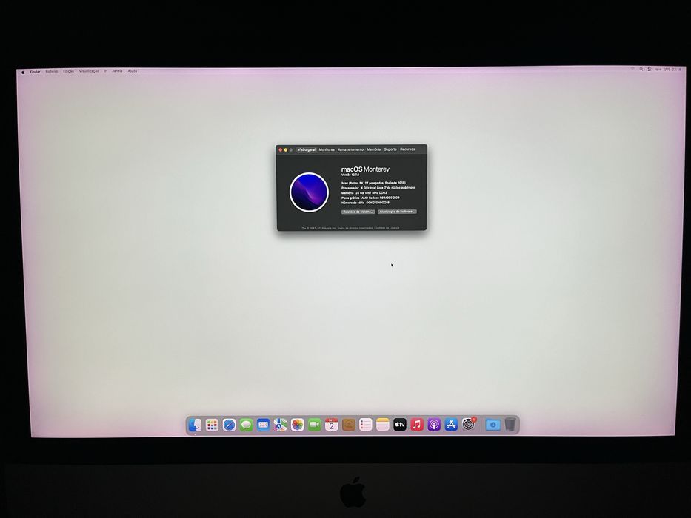Screen dimensions: 691x518
Task: Open the Messages app icon
Action: coord(247,425)
